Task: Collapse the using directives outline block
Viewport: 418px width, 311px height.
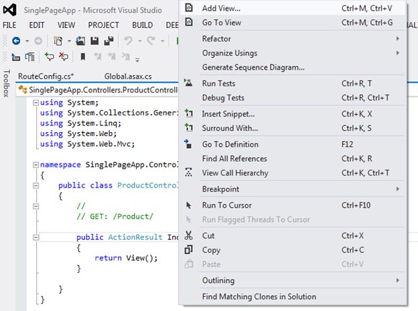Action: pos(35,103)
